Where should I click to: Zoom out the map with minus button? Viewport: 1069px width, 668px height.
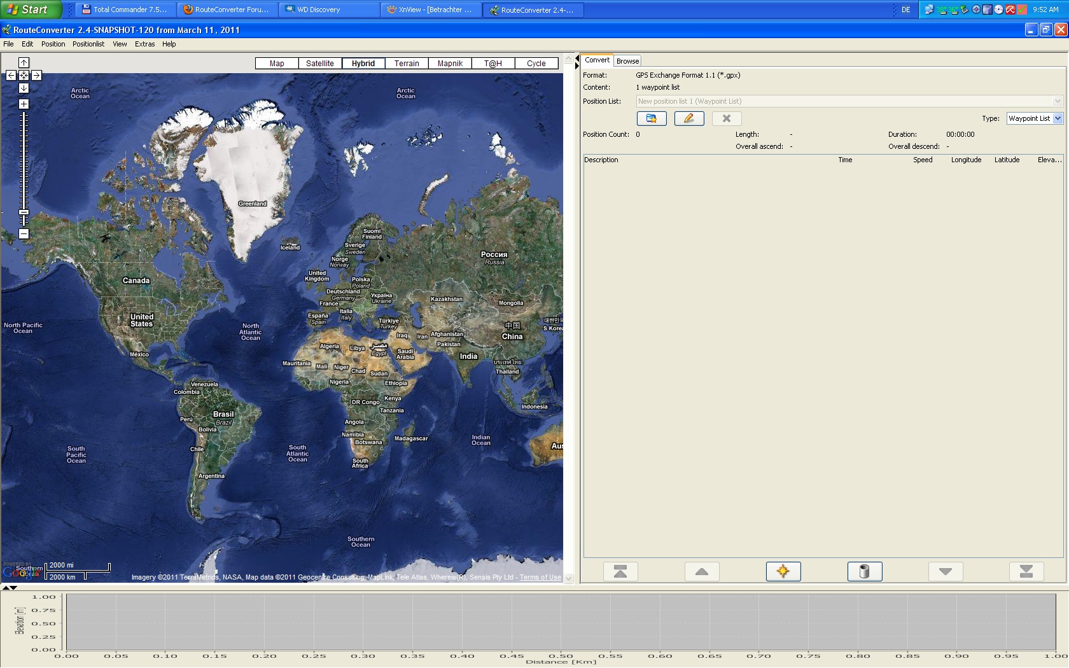click(24, 234)
